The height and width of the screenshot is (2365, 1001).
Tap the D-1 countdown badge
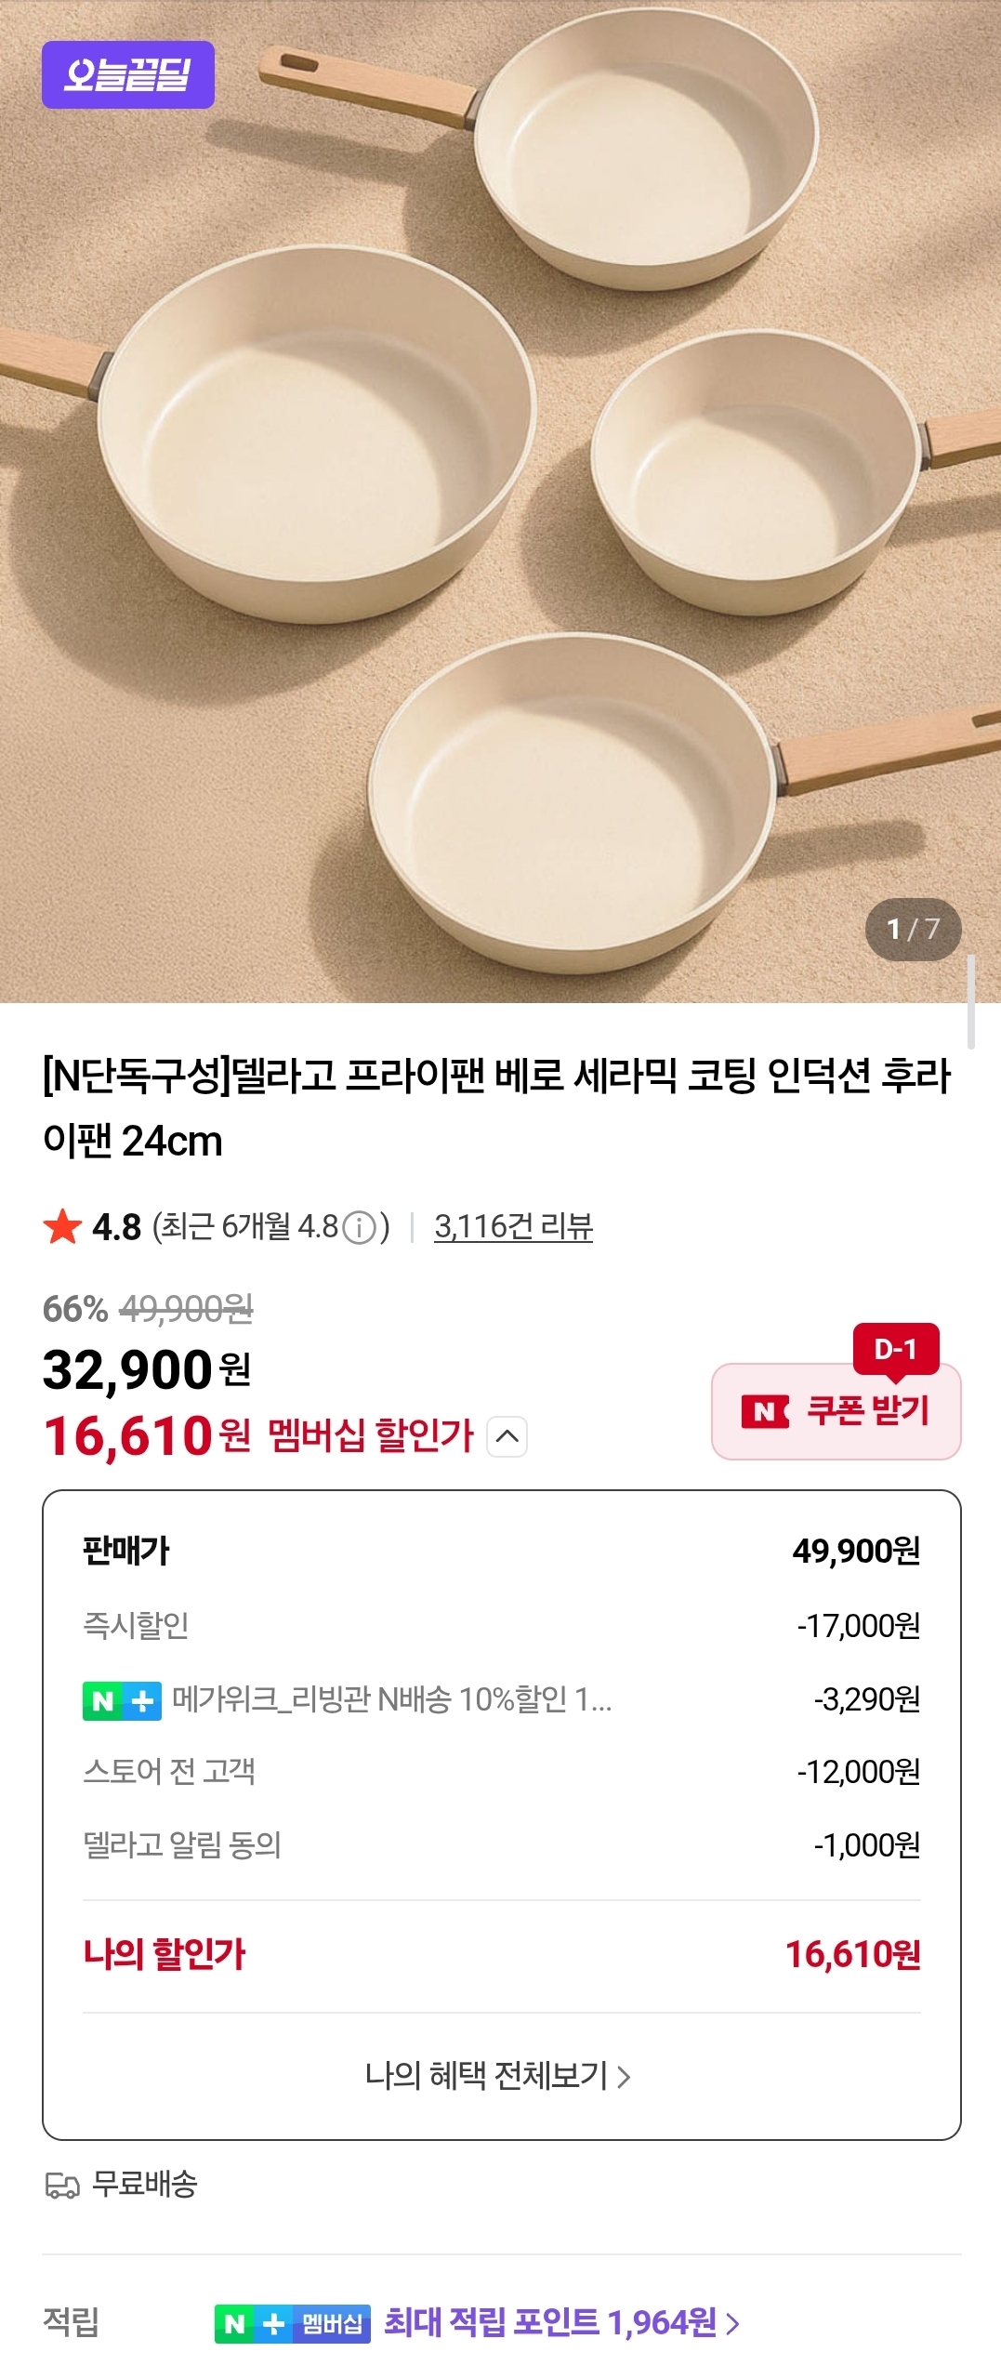(896, 1348)
